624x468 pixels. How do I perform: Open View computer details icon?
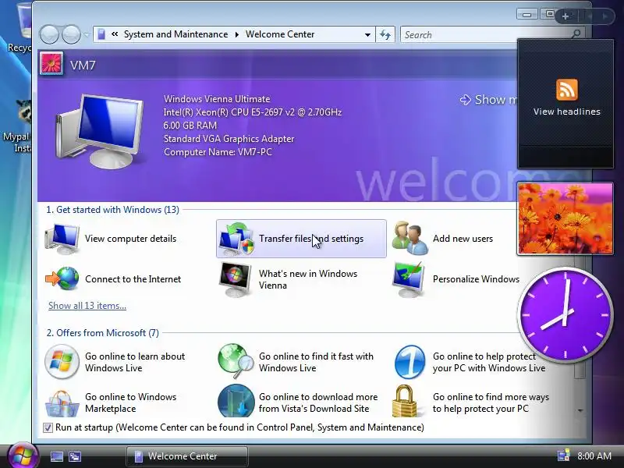pos(62,239)
